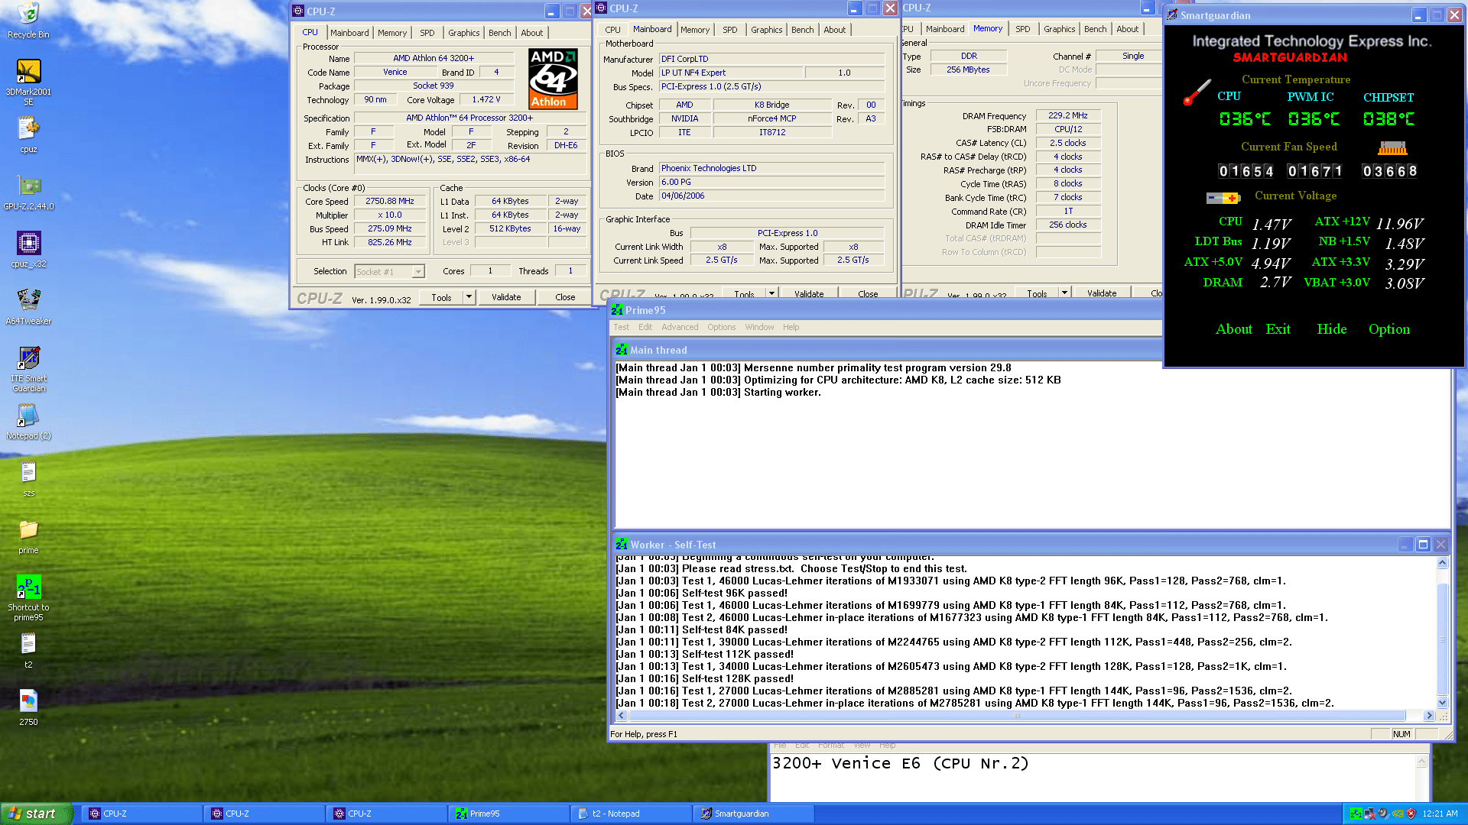
Task: Open the Advanced menu in Prime95
Action: (679, 327)
